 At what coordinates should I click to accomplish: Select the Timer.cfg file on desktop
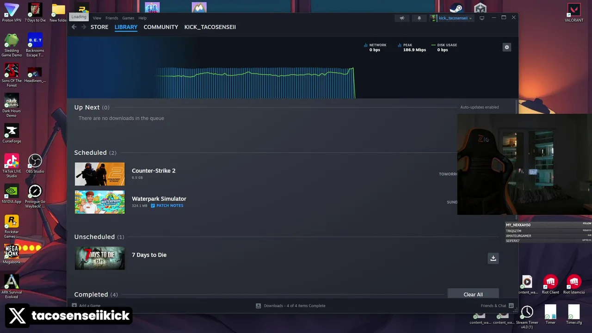tap(574, 315)
